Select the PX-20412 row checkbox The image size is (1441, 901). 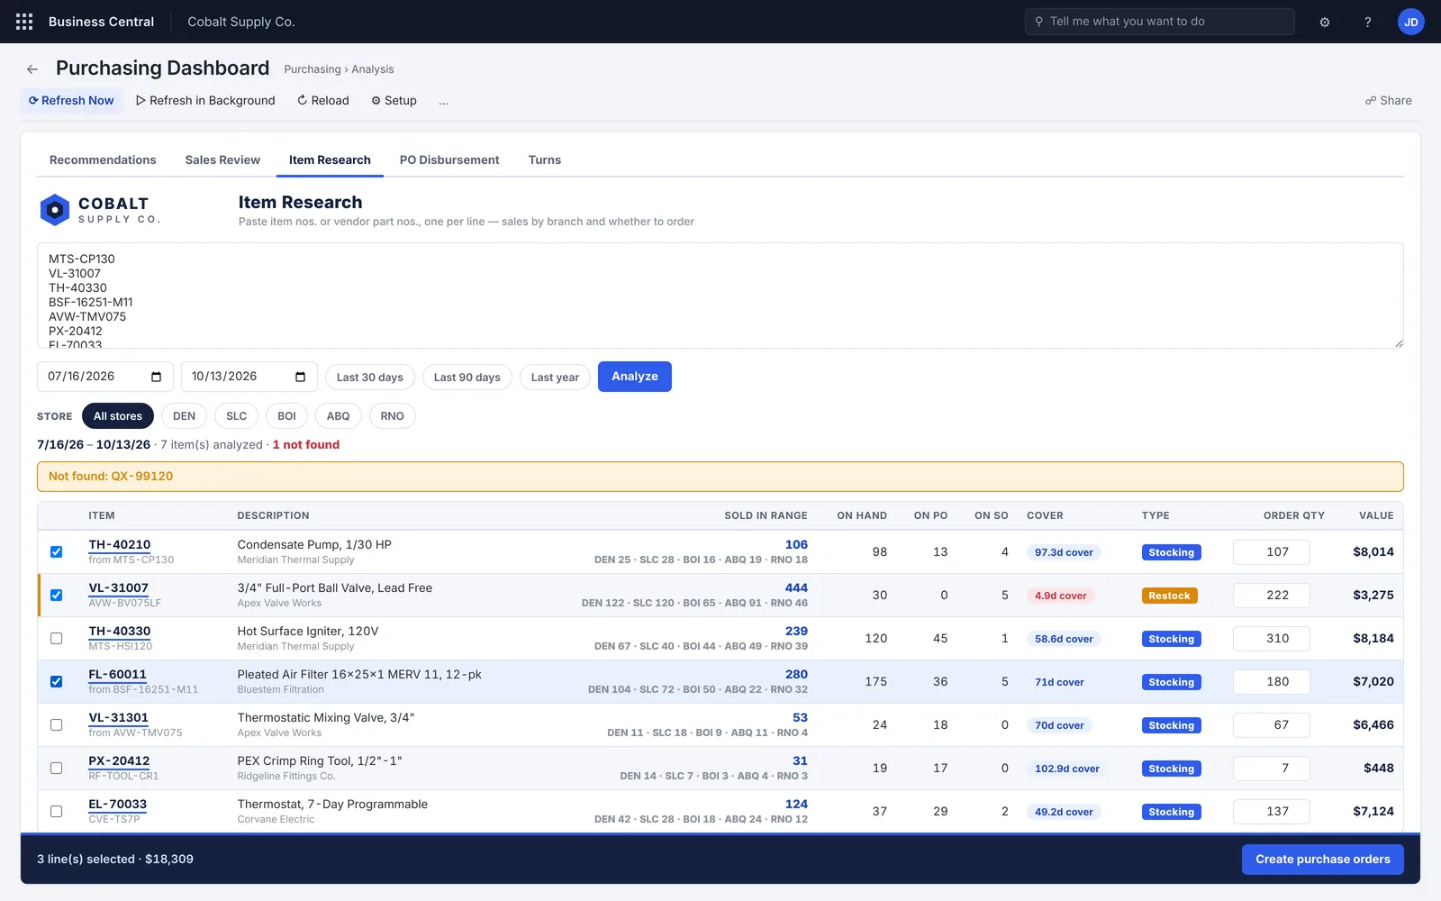tap(56, 768)
